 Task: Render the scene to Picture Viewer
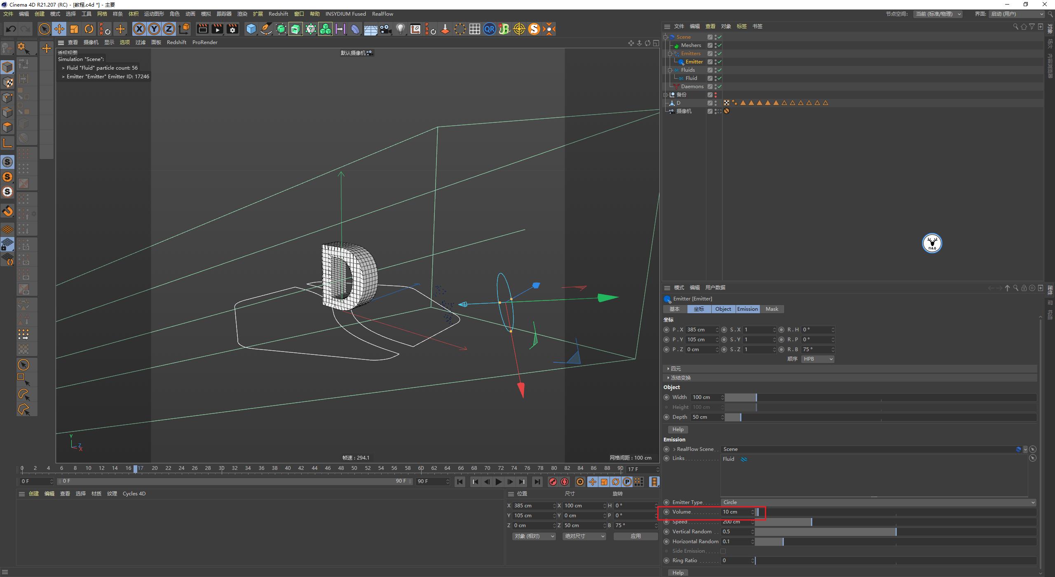217,29
